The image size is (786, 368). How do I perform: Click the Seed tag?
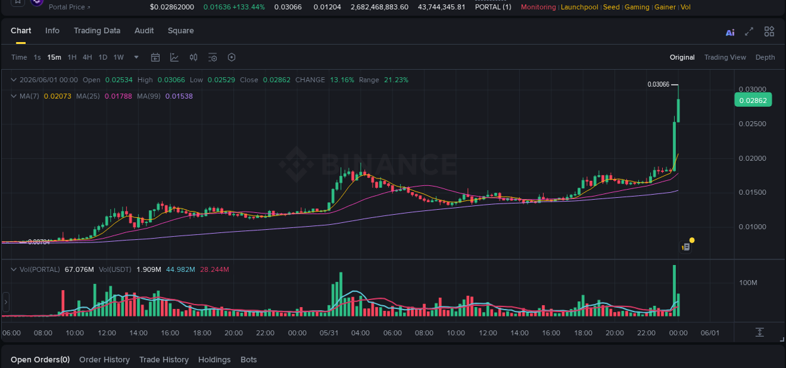point(611,7)
